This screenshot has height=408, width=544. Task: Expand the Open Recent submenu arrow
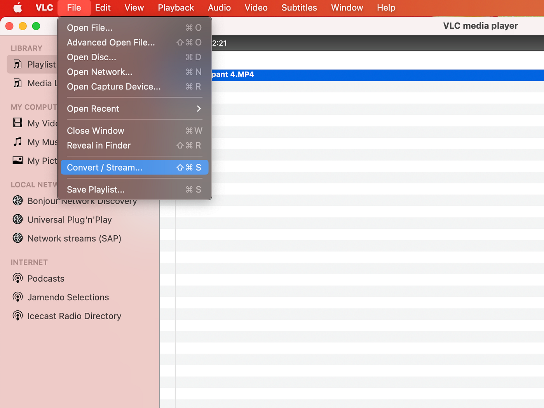(x=199, y=109)
